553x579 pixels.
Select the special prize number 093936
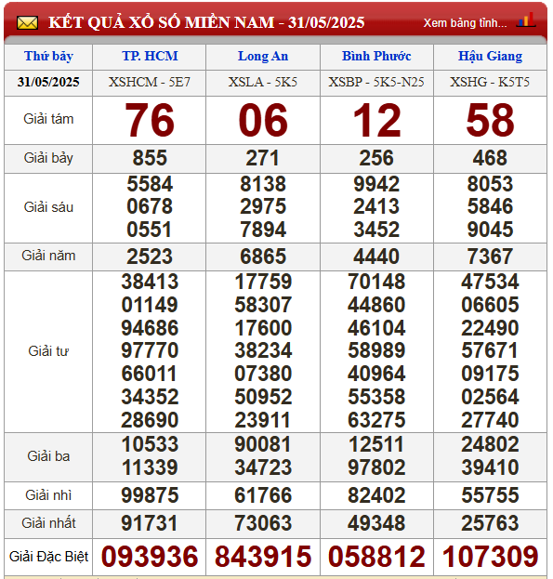tap(150, 557)
